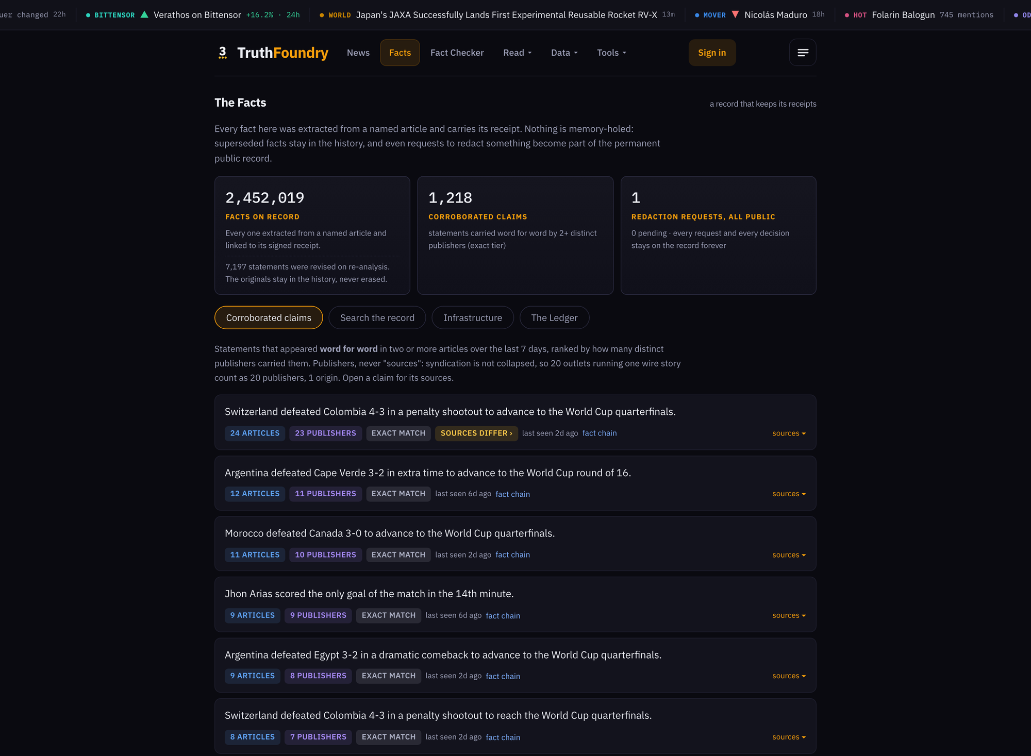Open the hamburger menu icon
The height and width of the screenshot is (756, 1031).
pyautogui.click(x=803, y=53)
